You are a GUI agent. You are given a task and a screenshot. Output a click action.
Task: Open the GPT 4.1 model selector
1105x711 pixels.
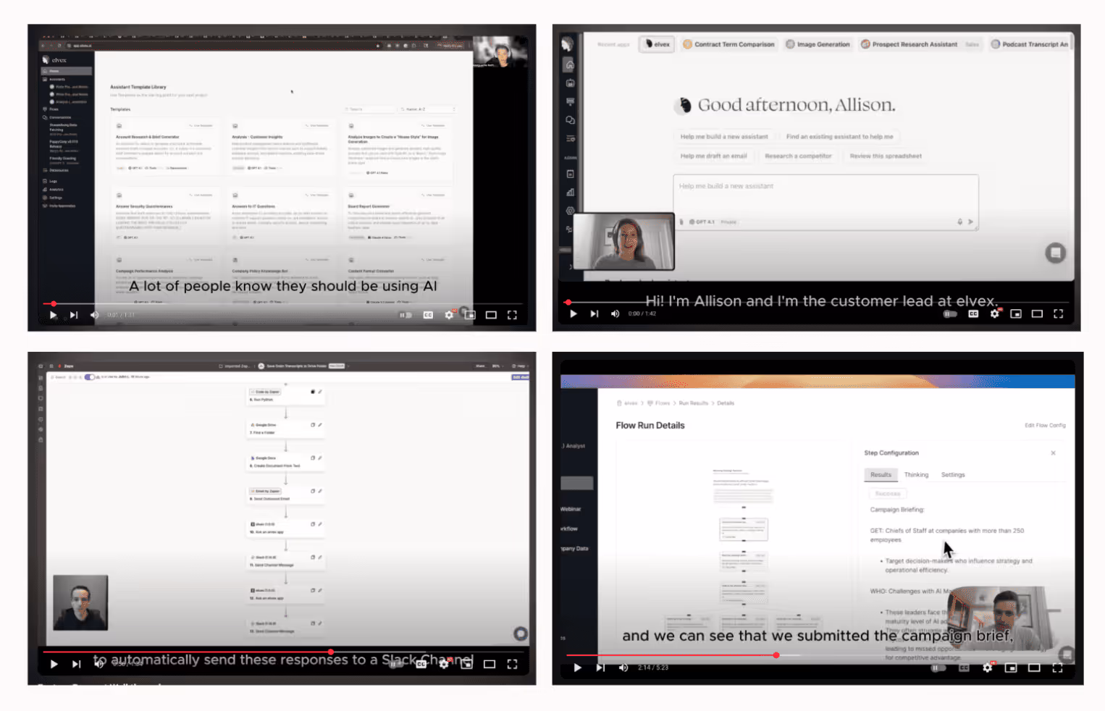point(702,222)
